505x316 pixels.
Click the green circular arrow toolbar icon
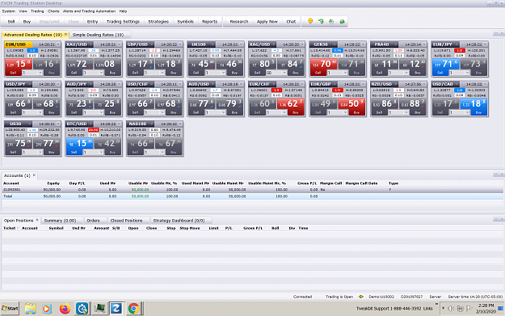(x=321, y=21)
